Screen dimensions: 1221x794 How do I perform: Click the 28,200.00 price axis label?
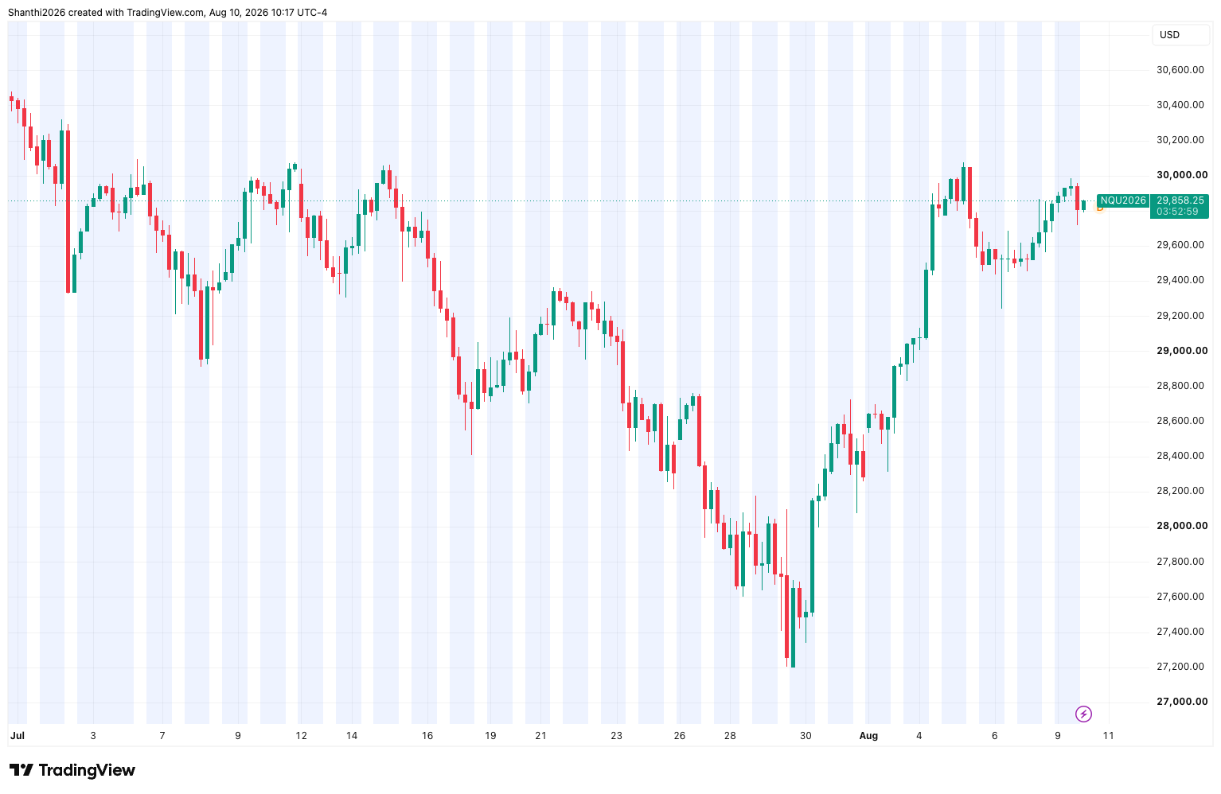[1180, 491]
